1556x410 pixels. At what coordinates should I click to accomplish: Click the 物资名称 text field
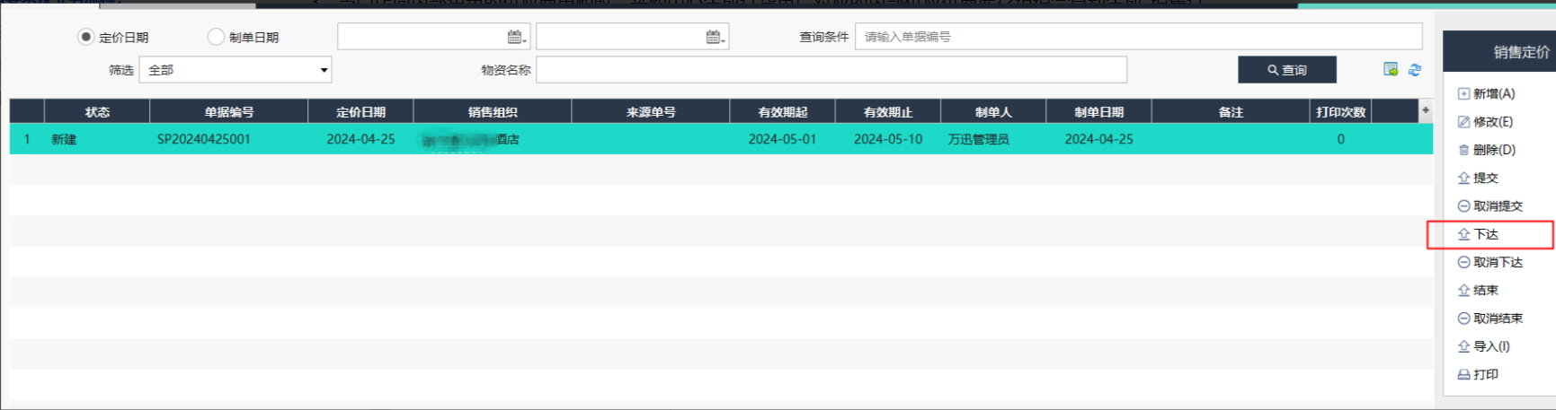pyautogui.click(x=831, y=70)
